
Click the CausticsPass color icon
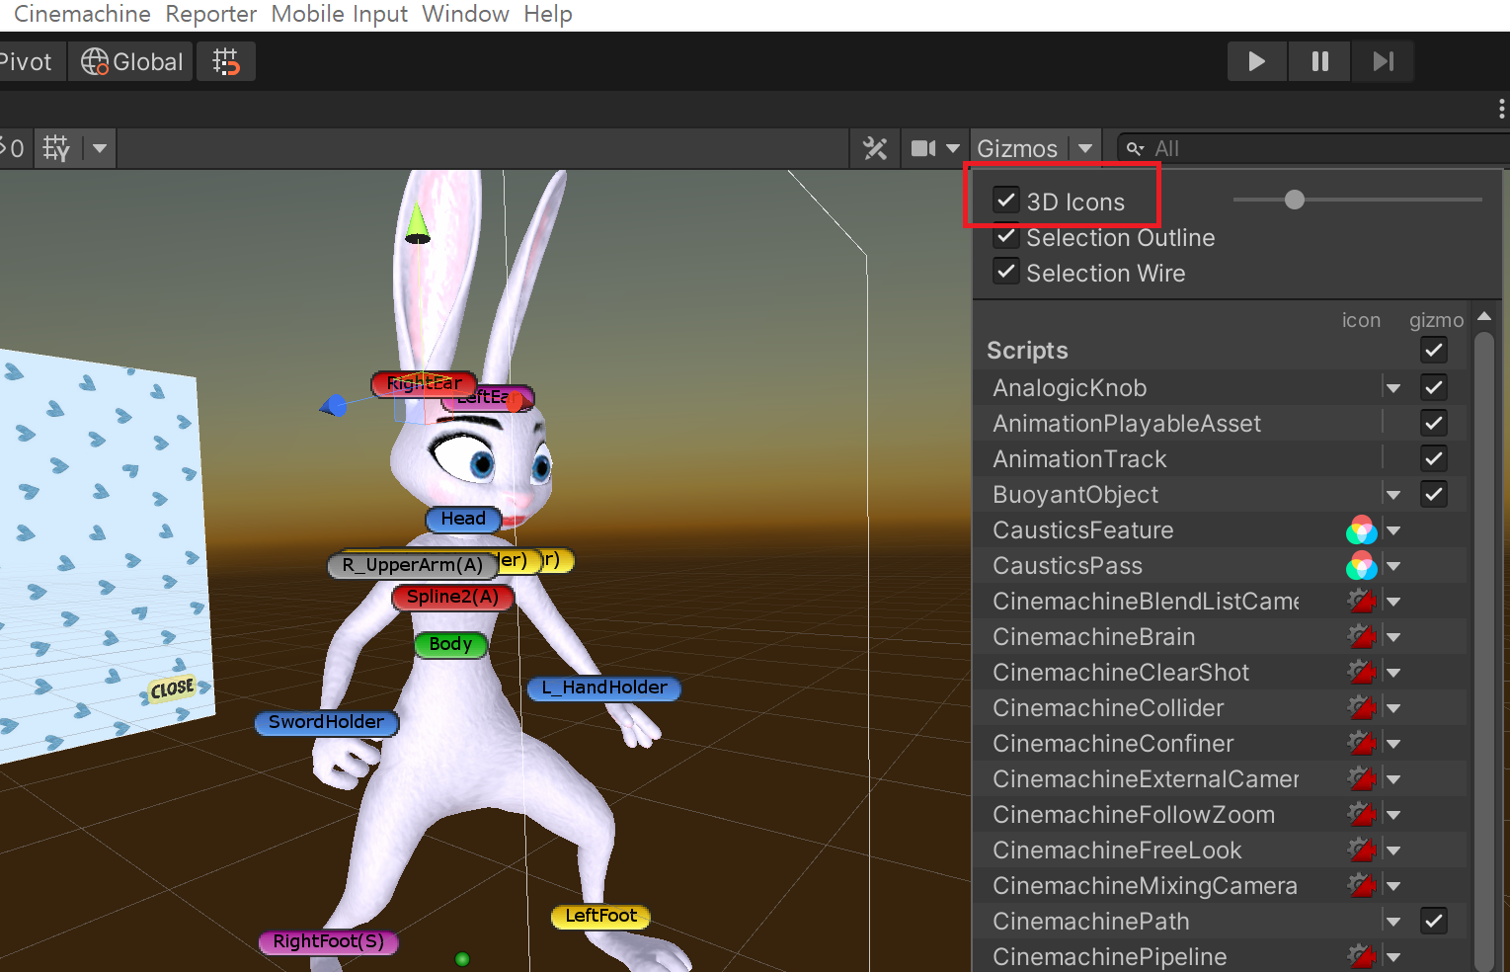click(x=1362, y=566)
